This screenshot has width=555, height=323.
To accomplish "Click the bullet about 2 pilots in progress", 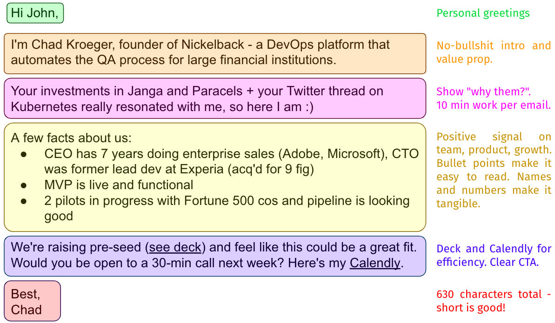I will pyautogui.click(x=227, y=208).
